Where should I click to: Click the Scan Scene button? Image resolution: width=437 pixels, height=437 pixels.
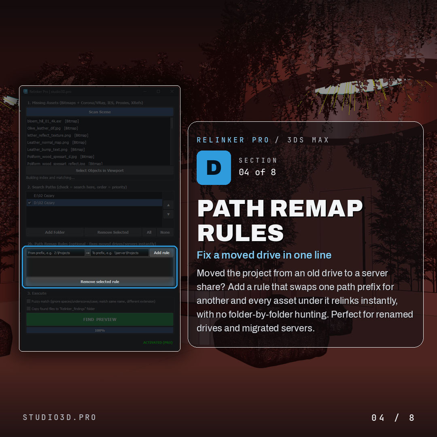[x=100, y=112]
